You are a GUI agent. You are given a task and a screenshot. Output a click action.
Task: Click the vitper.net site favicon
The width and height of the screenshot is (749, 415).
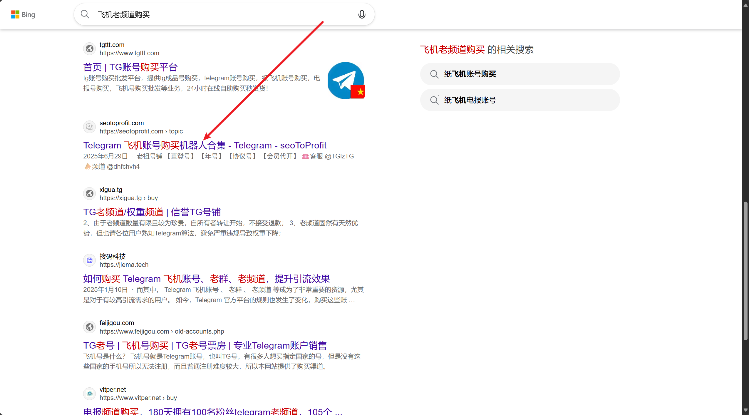tap(90, 394)
